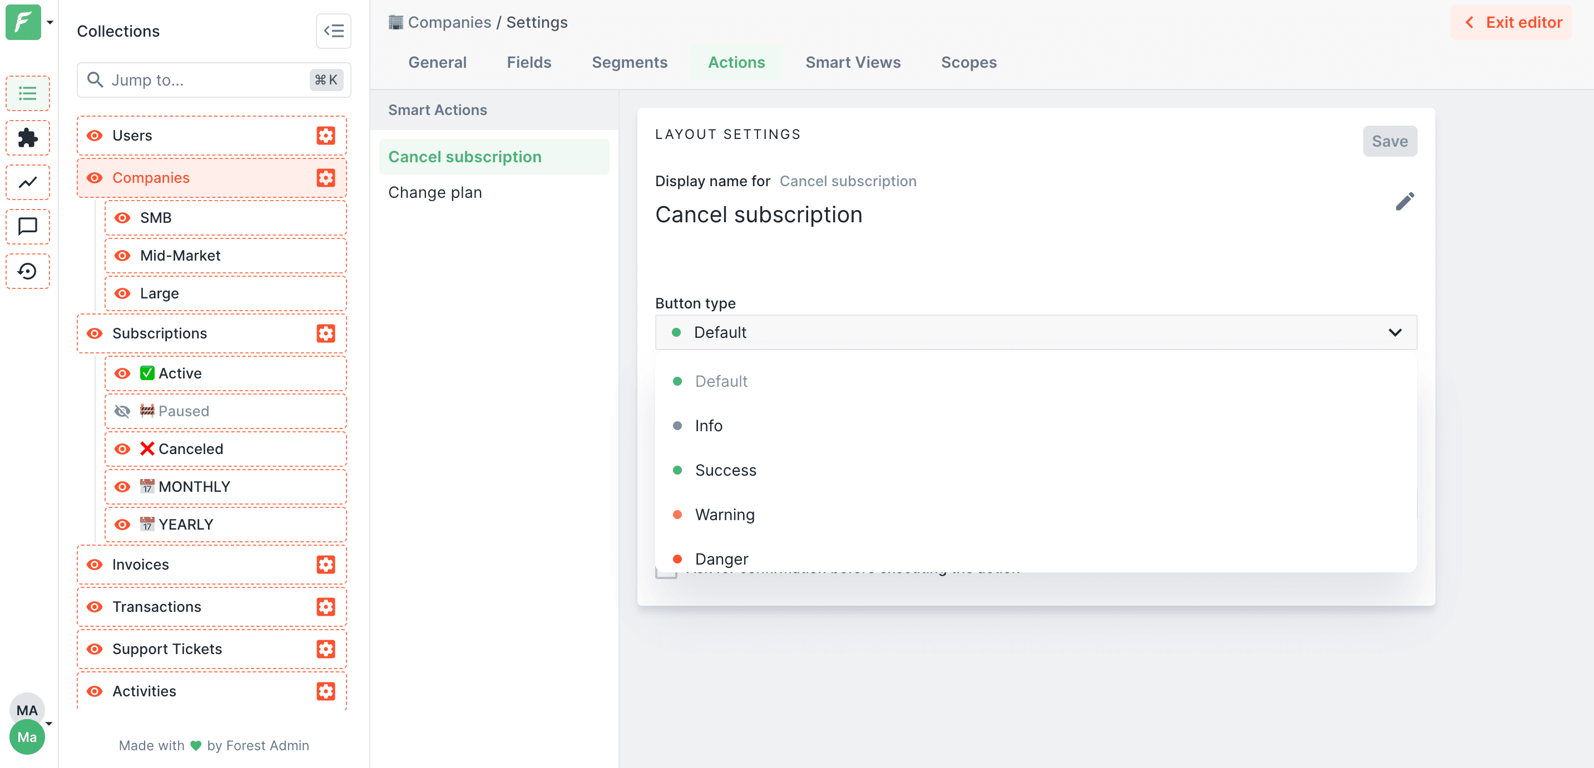This screenshot has width=1594, height=768.
Task: Open the Ma user avatar
Action: tap(27, 737)
